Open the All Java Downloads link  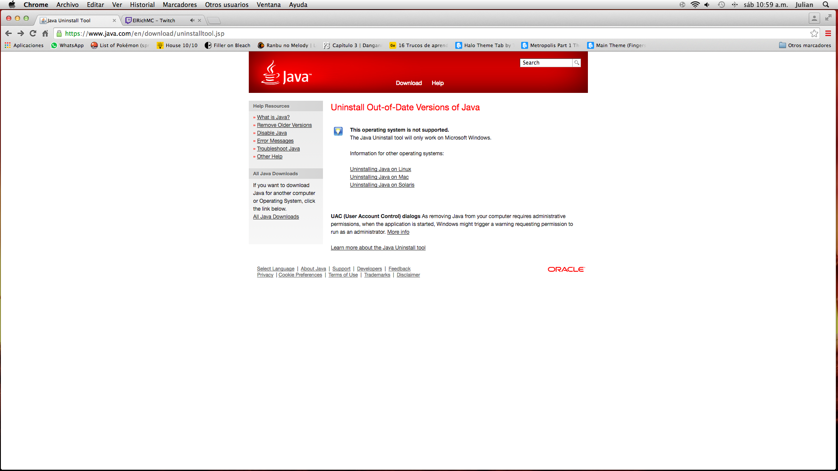tap(276, 217)
